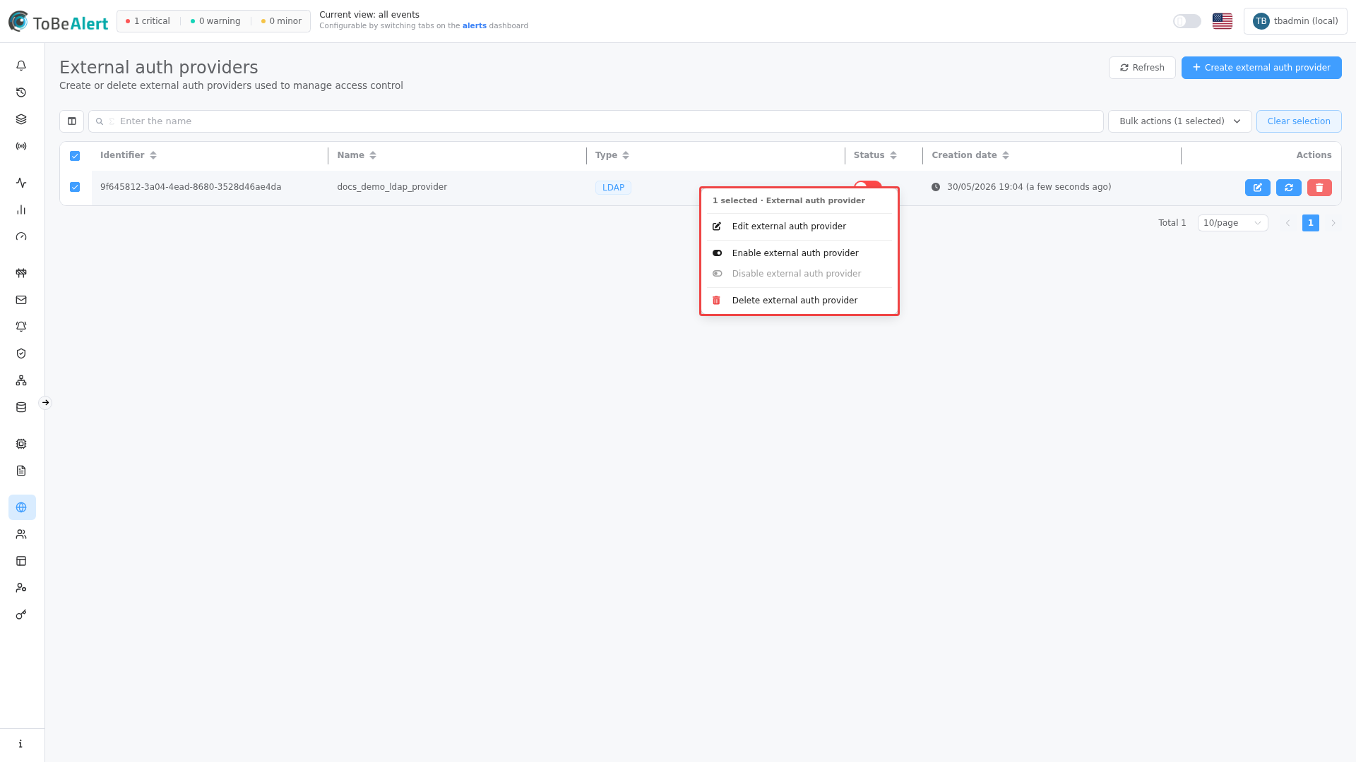Choose Enable external auth provider
The width and height of the screenshot is (1356, 762).
click(x=799, y=253)
